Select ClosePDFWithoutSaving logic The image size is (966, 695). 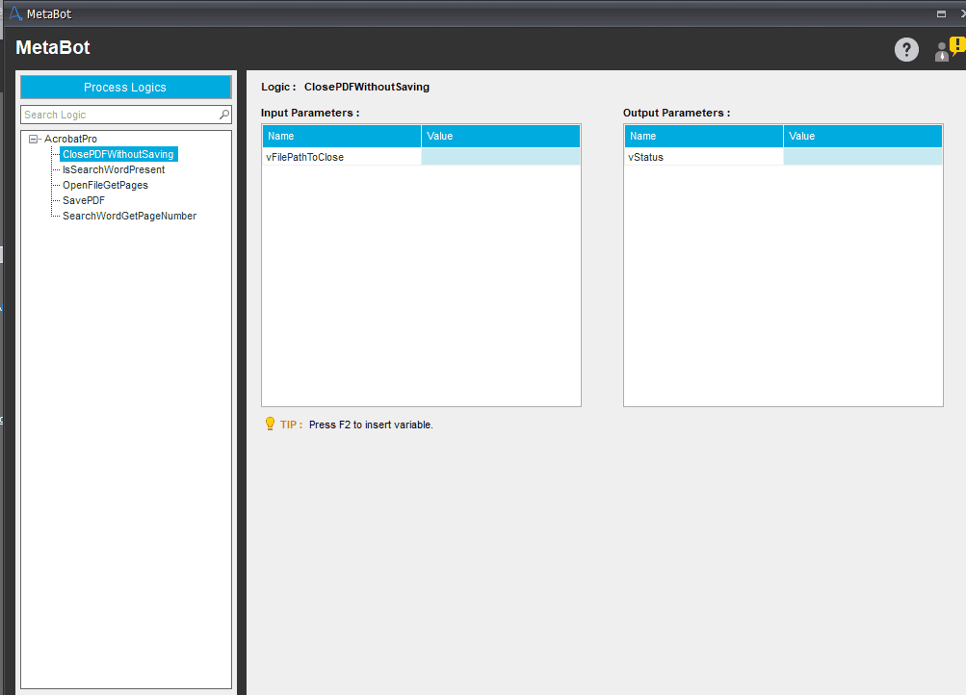tap(118, 155)
